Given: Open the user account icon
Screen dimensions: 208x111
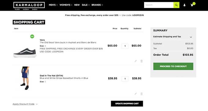Looking at the screenshot, I should point(184,5).
